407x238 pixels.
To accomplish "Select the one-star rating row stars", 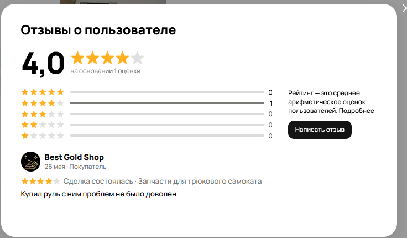I will pyautogui.click(x=43, y=136).
